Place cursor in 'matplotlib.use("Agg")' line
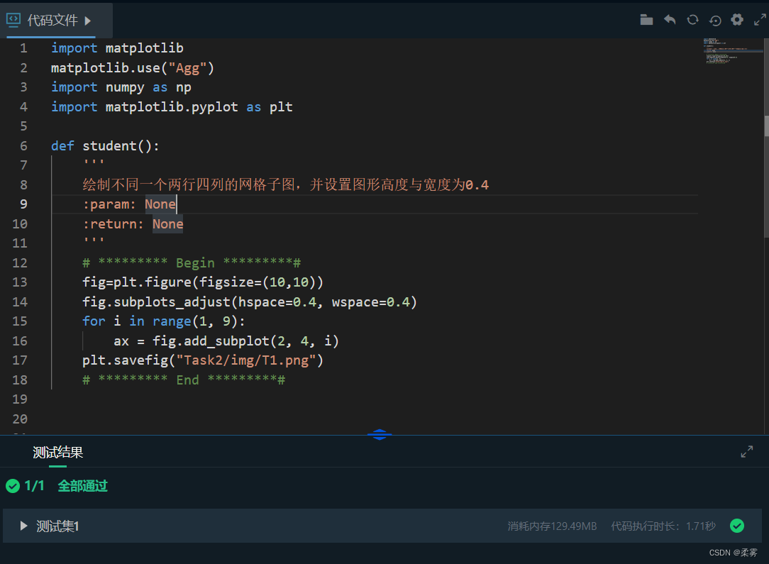 [x=133, y=67]
